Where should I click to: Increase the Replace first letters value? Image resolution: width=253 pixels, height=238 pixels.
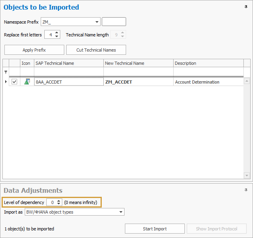pyautogui.click(x=57, y=33)
